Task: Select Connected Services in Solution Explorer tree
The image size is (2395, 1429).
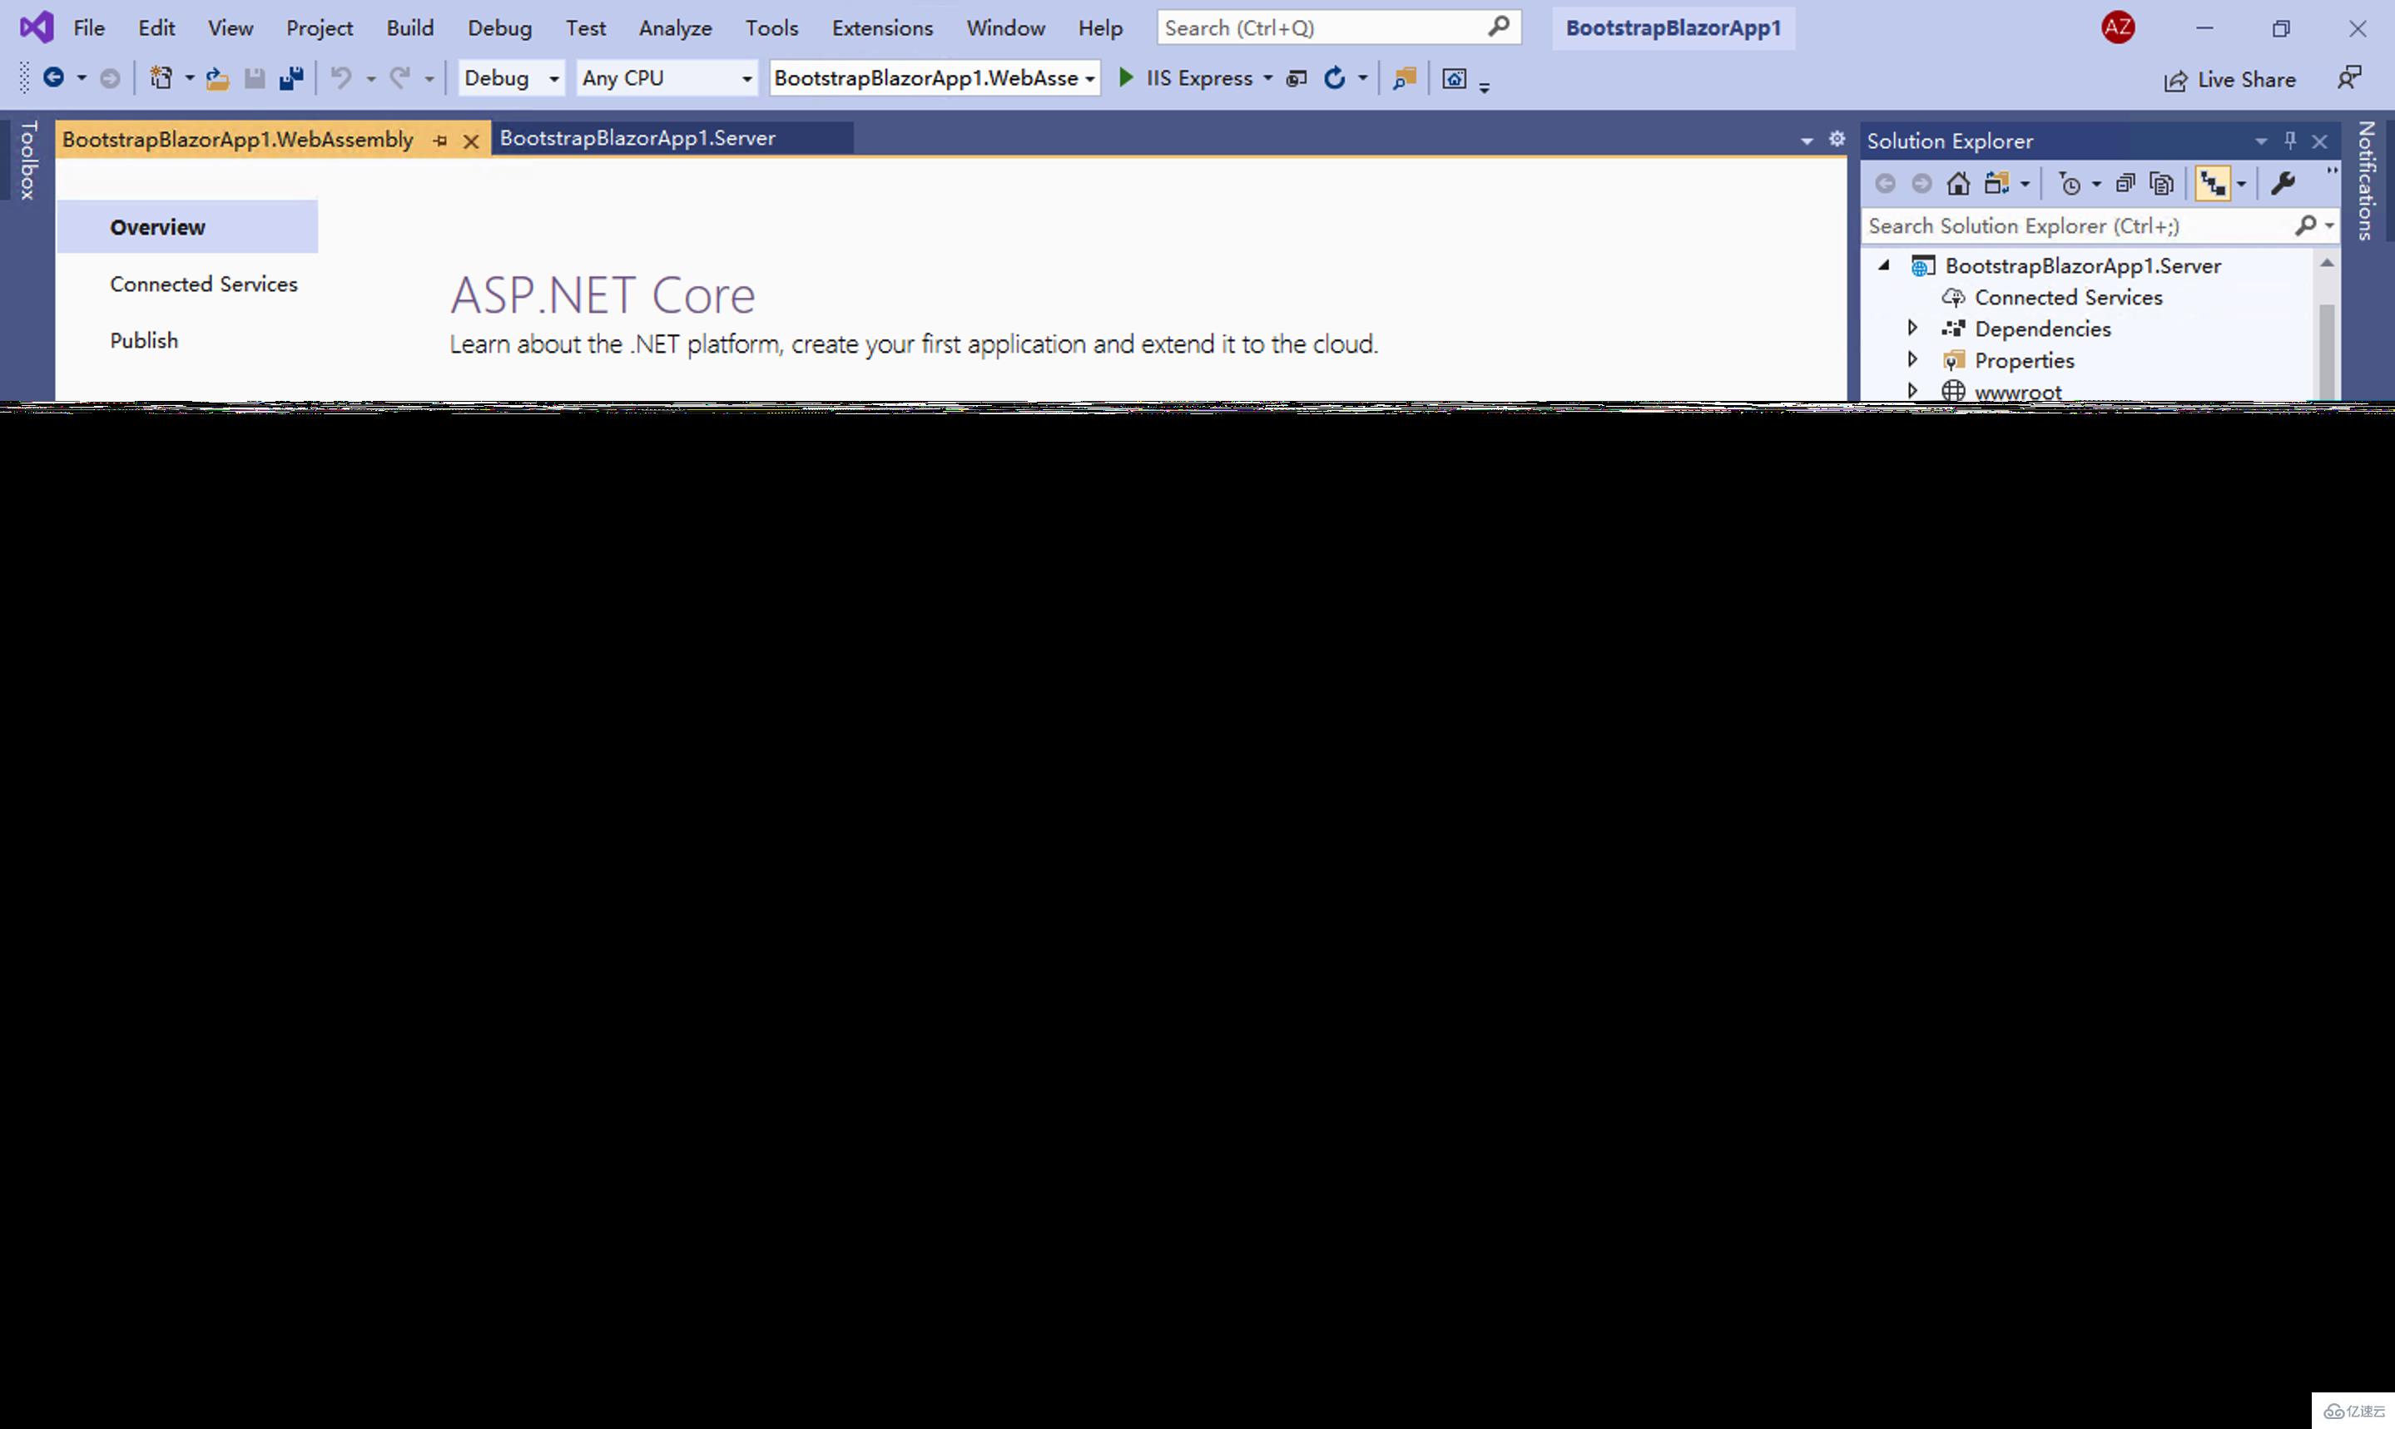Action: [x=2067, y=298]
